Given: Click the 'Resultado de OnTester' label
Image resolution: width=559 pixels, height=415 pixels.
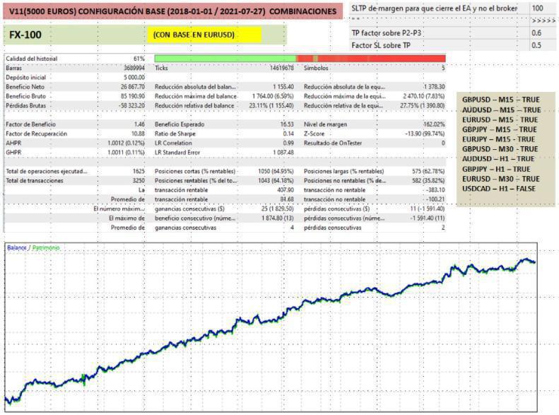Looking at the screenshot, I should pos(333,143).
